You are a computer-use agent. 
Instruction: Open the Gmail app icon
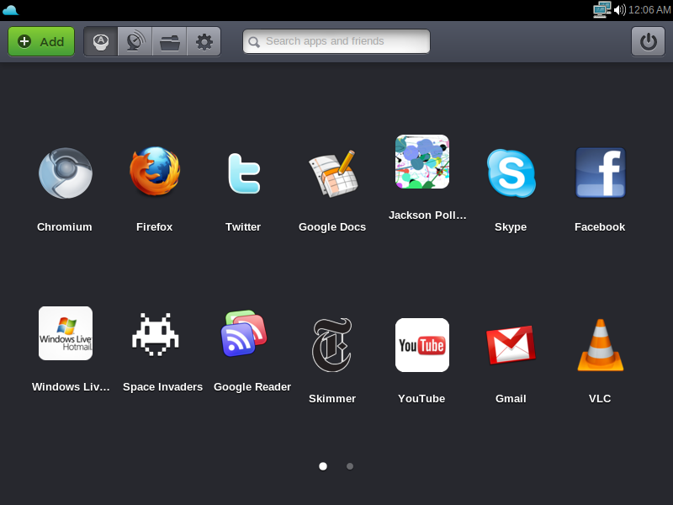(511, 345)
